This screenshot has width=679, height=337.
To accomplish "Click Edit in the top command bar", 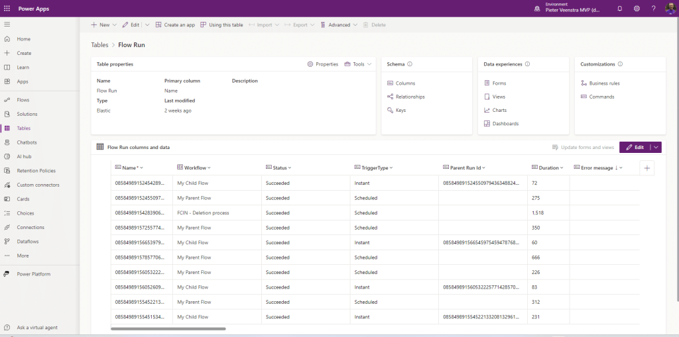I will (131, 24).
